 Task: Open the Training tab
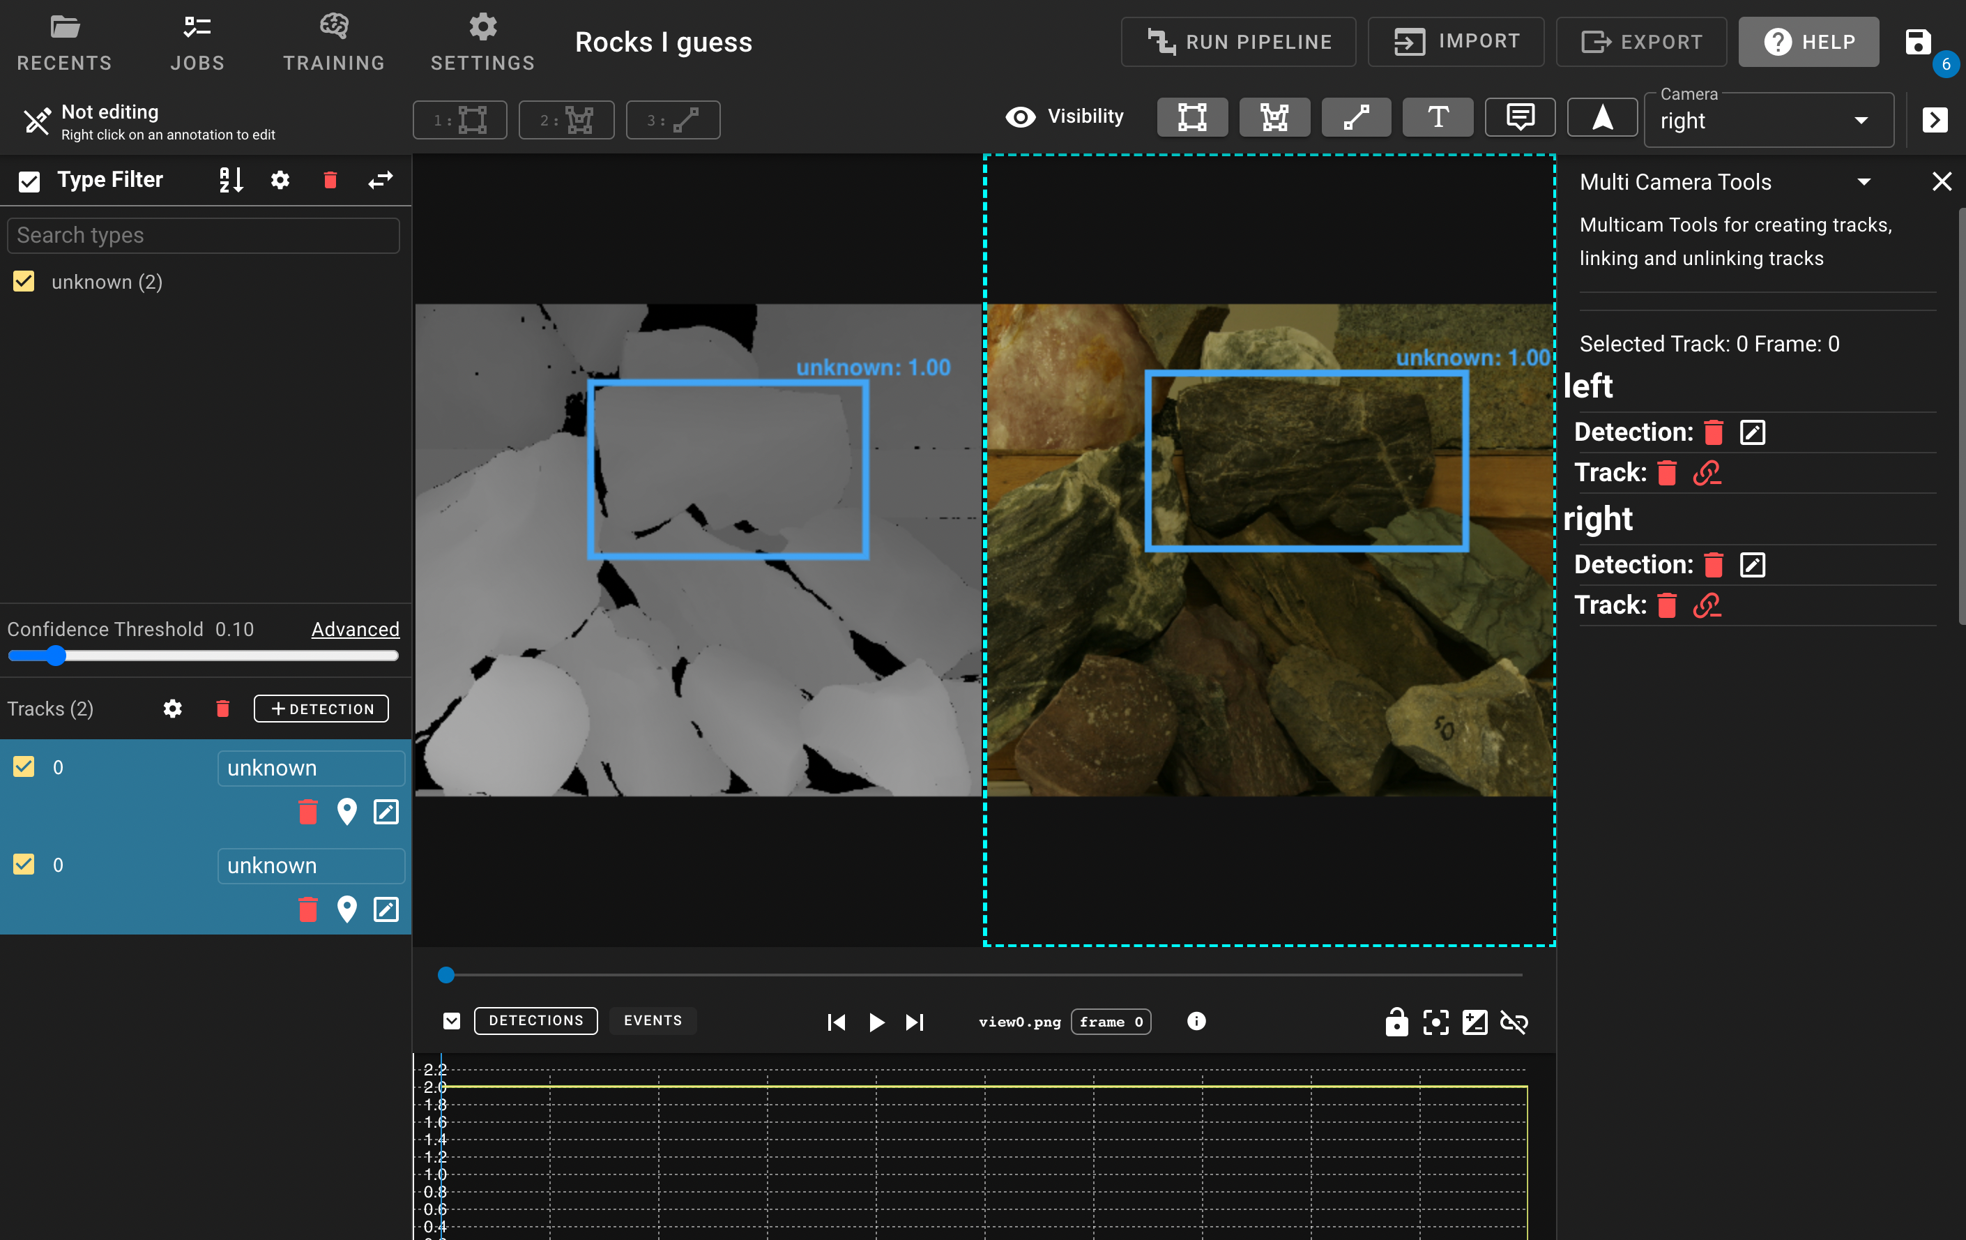[x=333, y=43]
